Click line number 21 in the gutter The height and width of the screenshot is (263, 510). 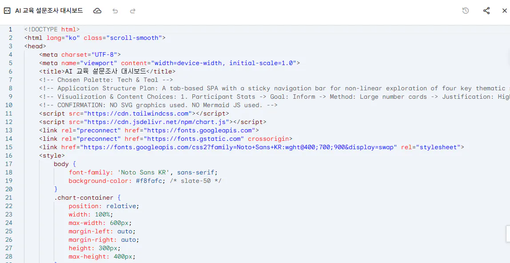coord(9,198)
